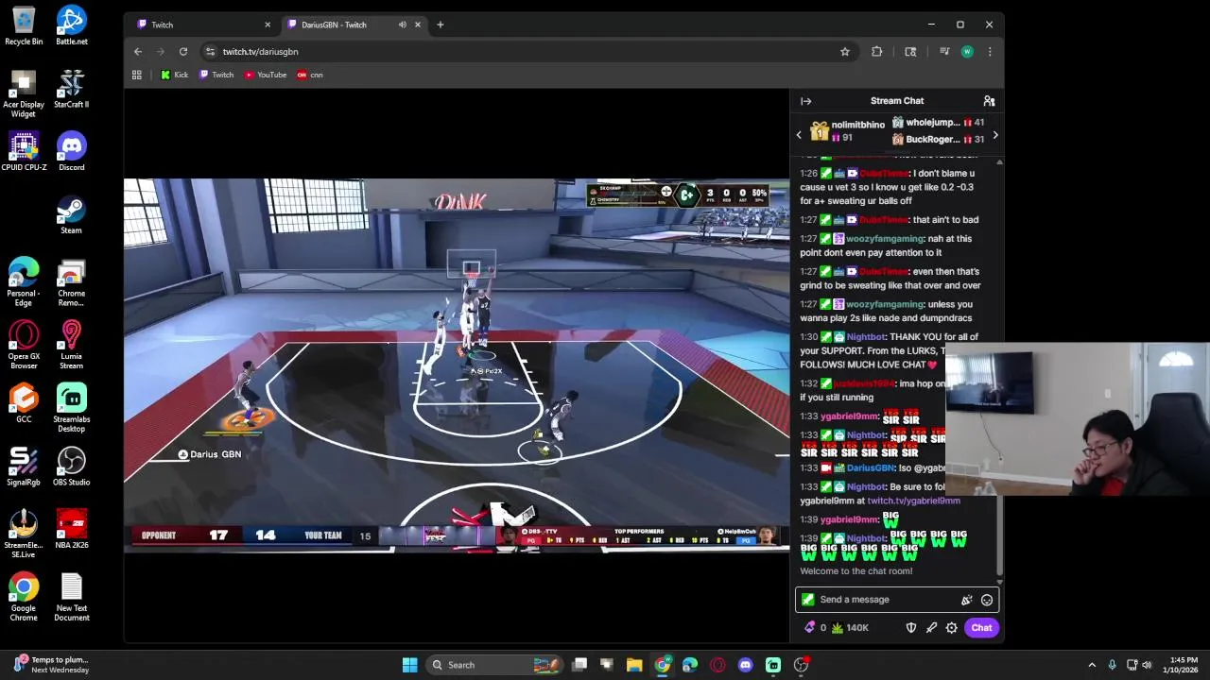Open Opera GX Browser desktop shortcut
1210x680 pixels.
click(24, 345)
